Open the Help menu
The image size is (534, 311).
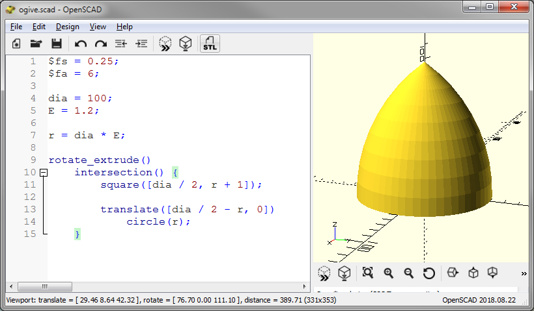coord(124,27)
